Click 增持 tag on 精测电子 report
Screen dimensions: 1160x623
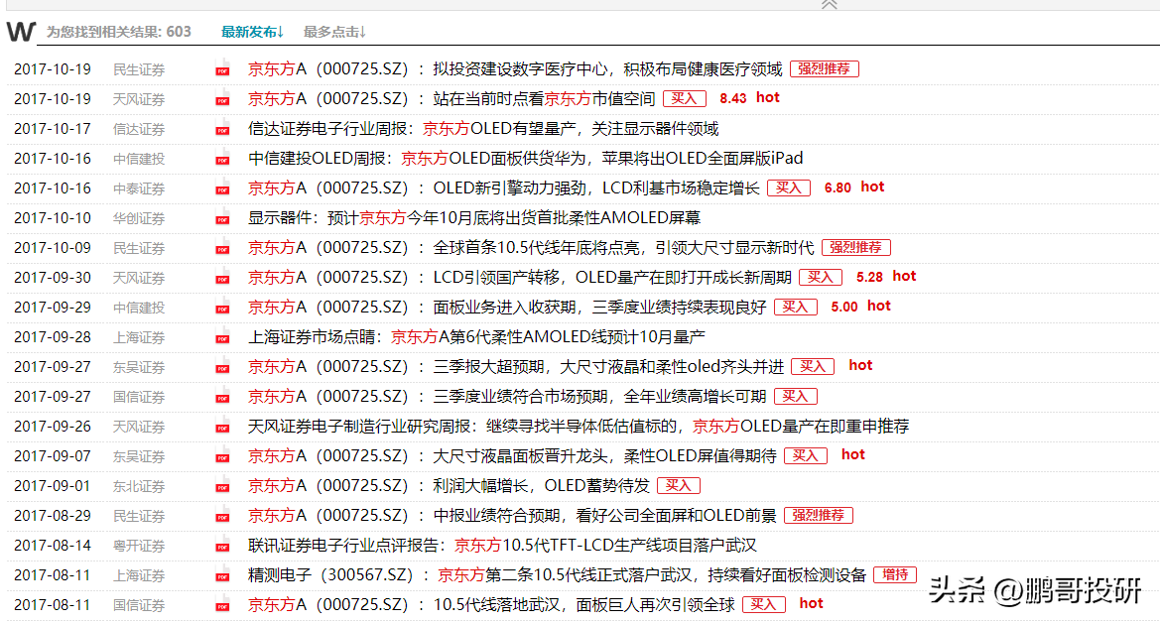coord(895,575)
